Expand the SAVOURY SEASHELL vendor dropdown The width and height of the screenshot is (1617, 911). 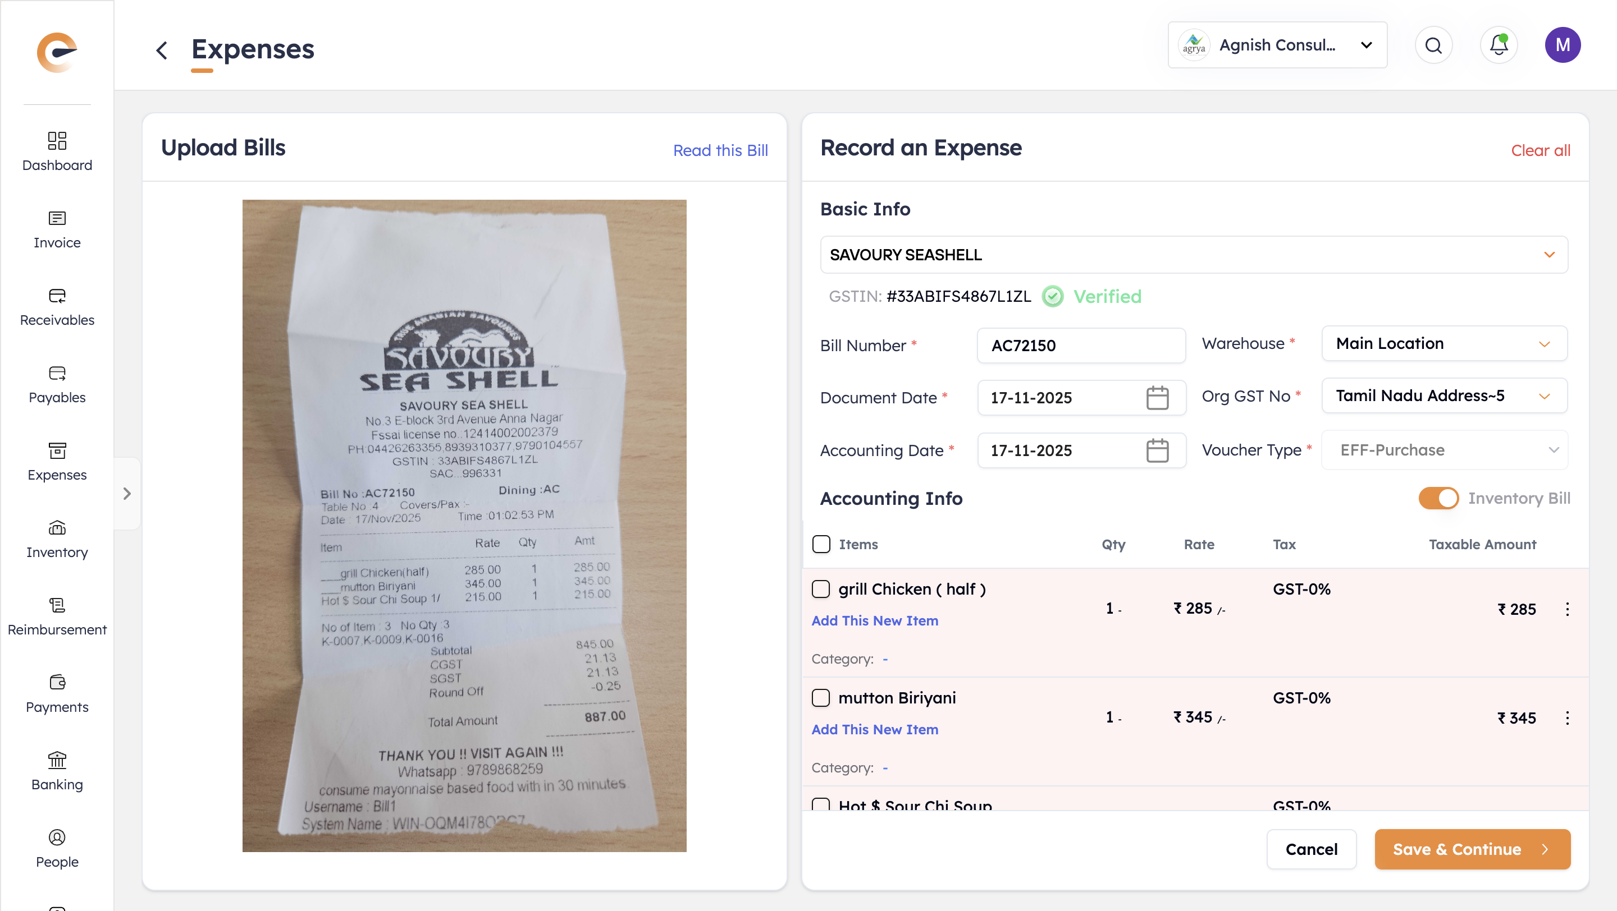click(x=1549, y=255)
